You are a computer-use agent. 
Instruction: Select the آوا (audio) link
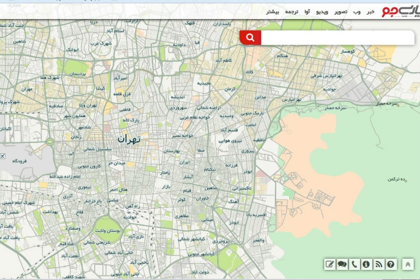click(x=307, y=11)
